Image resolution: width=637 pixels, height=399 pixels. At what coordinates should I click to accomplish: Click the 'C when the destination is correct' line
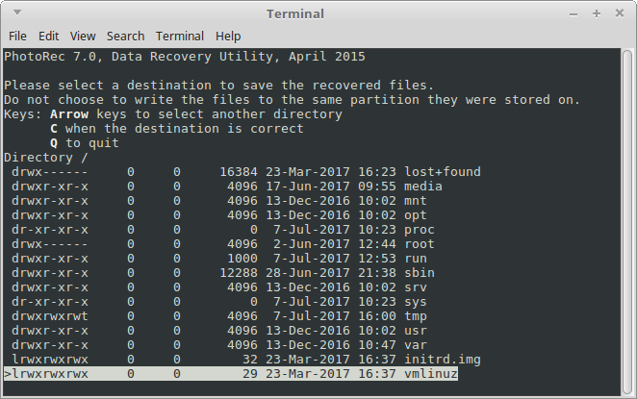177,129
